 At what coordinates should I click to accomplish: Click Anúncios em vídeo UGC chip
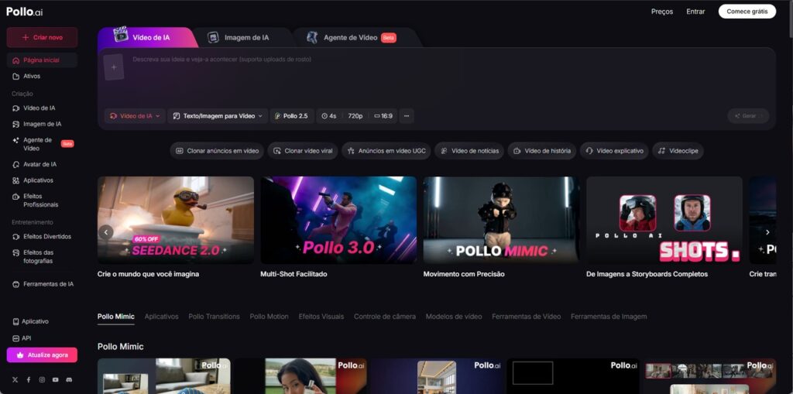[x=386, y=151]
